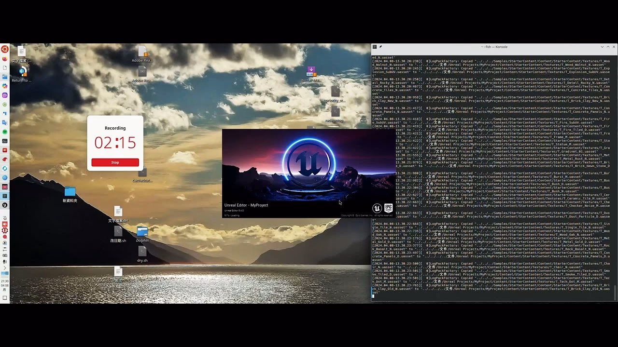This screenshot has width=618, height=347.
Task: Select the radeontop... script icon
Action: click(335, 115)
